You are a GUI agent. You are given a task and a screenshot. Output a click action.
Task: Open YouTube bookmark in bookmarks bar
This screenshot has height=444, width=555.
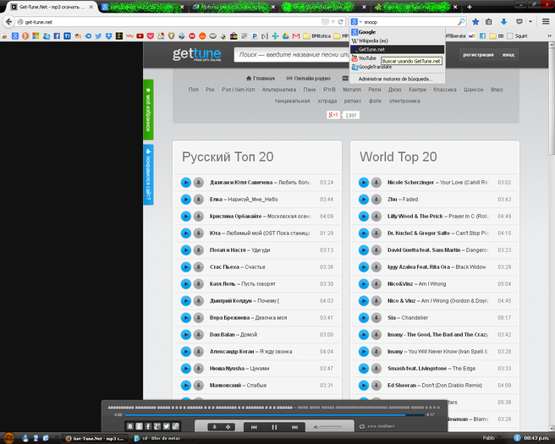[140, 36]
